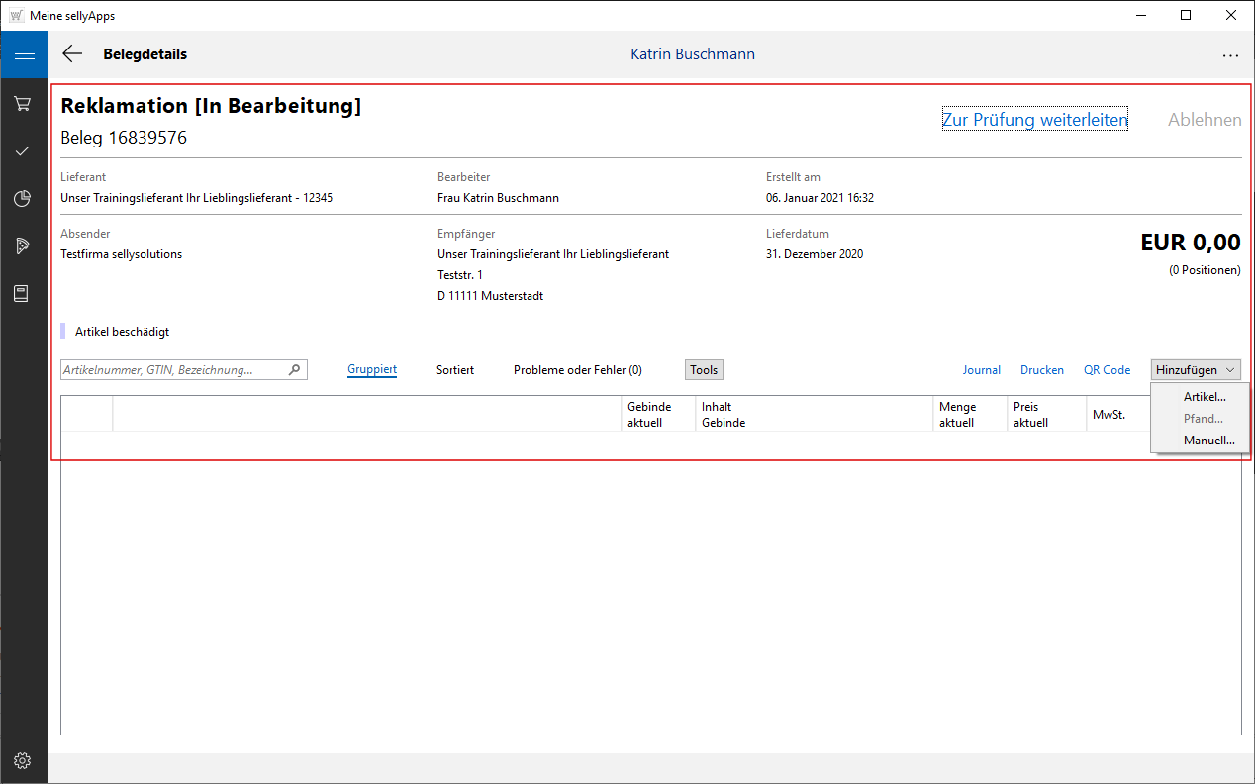
Task: Switch to Sortiert view
Action: pyautogui.click(x=455, y=370)
